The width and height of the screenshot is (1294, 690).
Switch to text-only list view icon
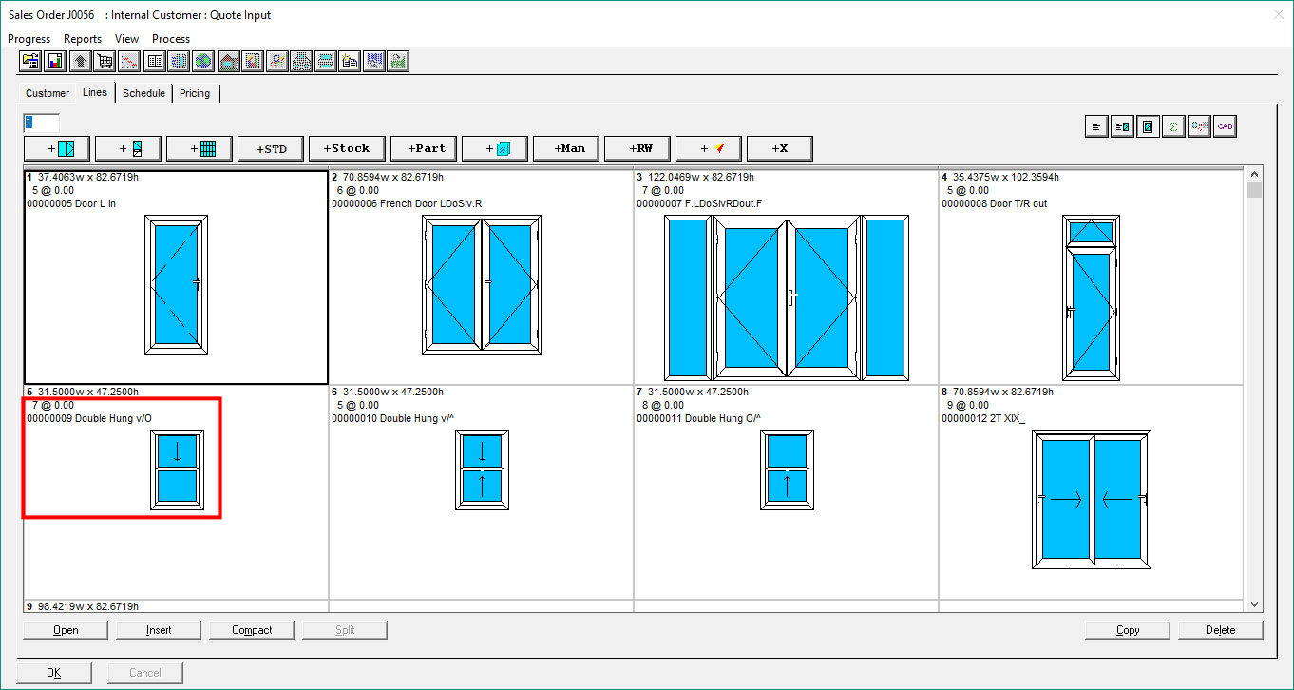1096,126
